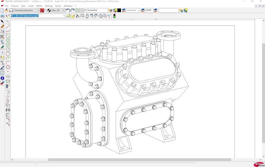Open the folder icon beside Save
The height and width of the screenshot is (167, 265).
(7, 10)
